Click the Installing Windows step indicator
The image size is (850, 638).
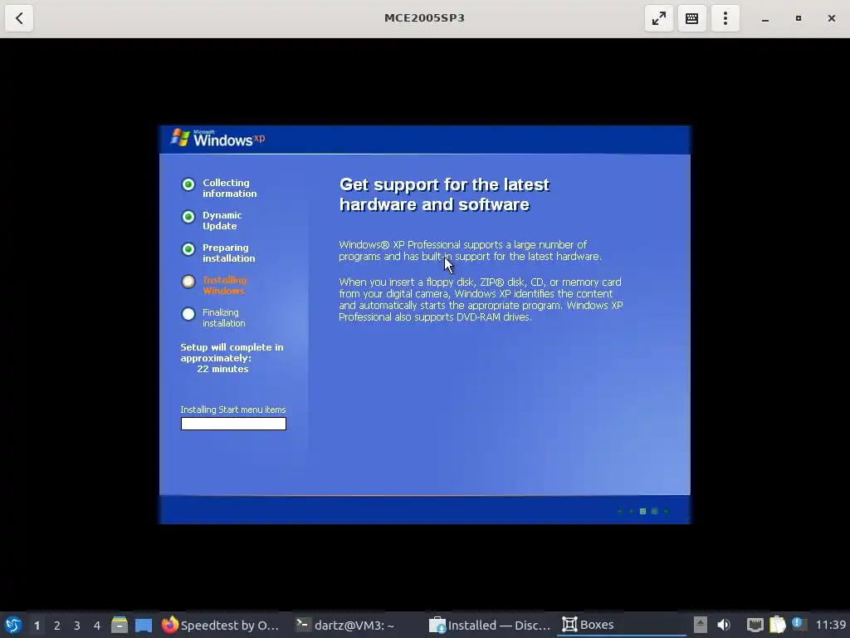click(188, 282)
